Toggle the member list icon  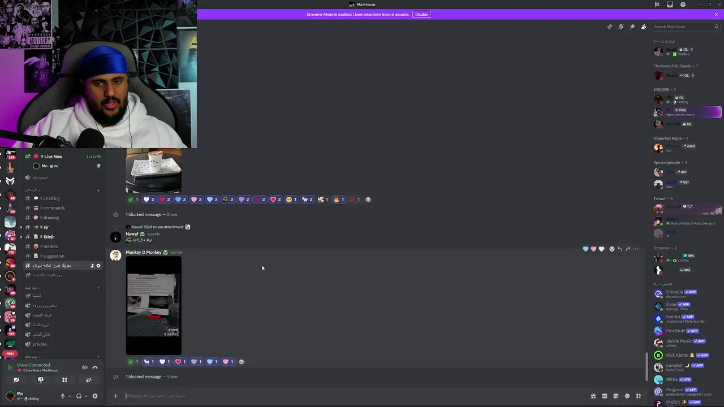click(644, 27)
